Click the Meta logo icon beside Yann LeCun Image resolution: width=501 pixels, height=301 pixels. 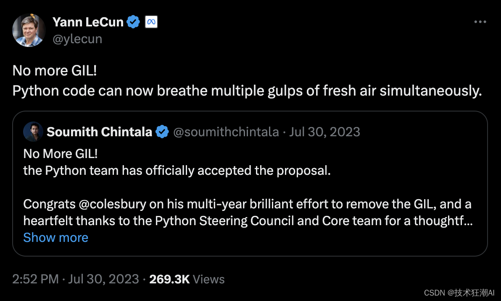(x=152, y=21)
